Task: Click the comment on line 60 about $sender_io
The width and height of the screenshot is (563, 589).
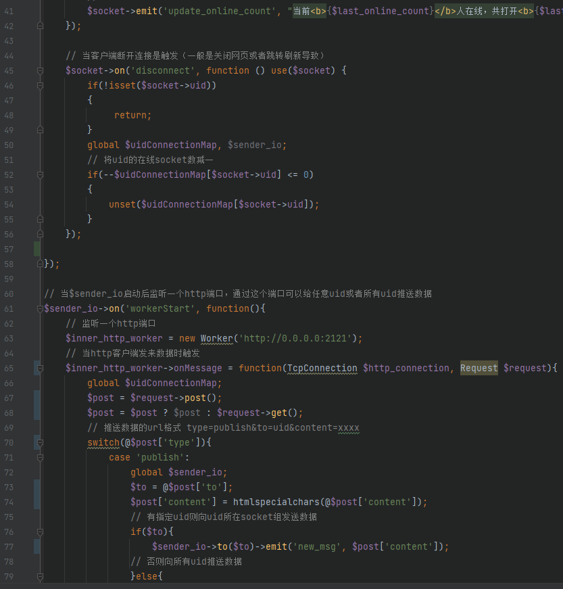Action: [238, 293]
